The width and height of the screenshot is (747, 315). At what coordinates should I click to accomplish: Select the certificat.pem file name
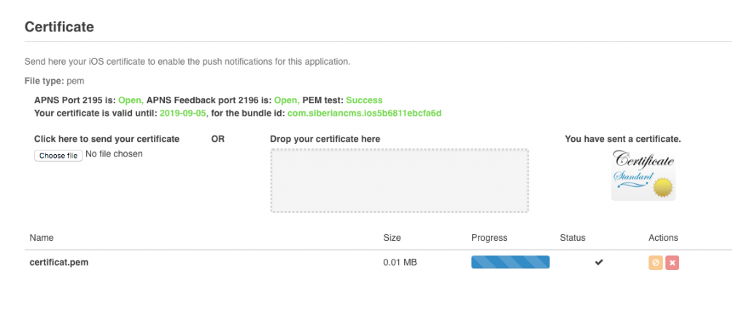(x=59, y=263)
